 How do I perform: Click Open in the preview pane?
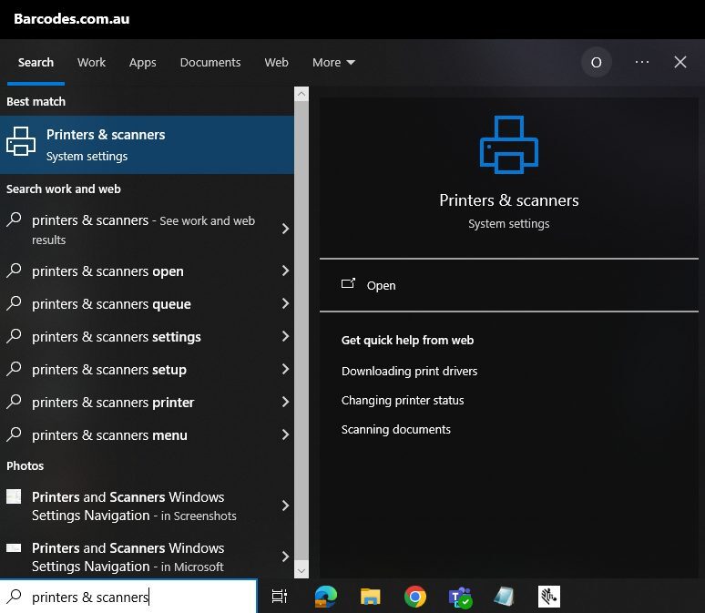click(x=509, y=285)
